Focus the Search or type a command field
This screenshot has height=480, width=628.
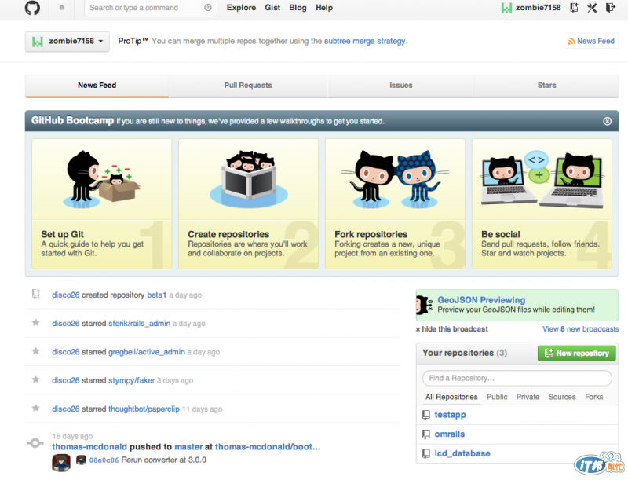coord(151,8)
